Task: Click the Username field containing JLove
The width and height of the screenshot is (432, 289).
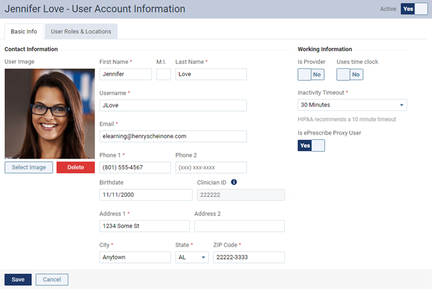Action: pos(173,106)
